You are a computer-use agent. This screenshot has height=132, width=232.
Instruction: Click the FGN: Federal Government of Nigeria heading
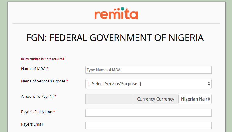pyautogui.click(x=115, y=38)
